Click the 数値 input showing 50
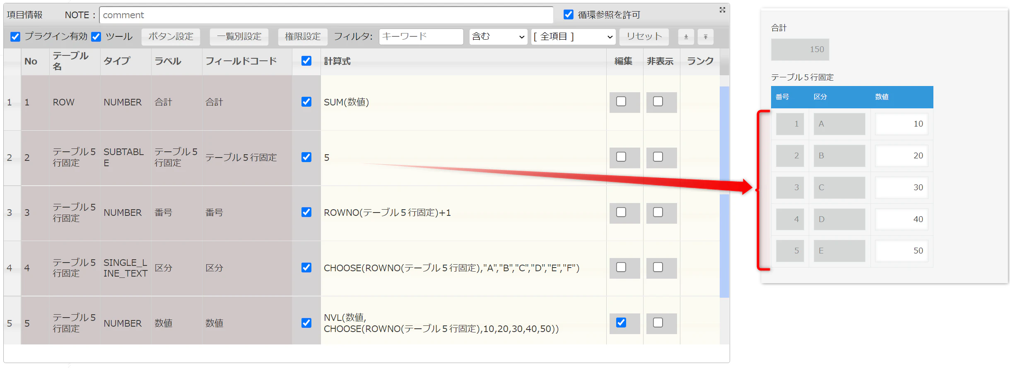 [901, 251]
